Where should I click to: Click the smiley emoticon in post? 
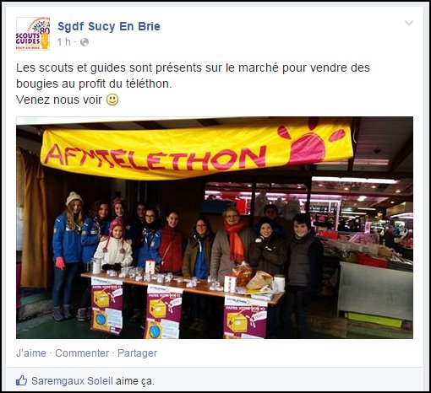[112, 100]
